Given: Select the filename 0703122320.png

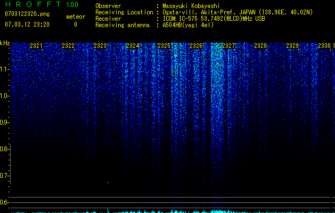Looking at the screenshot, I should [x=27, y=14].
